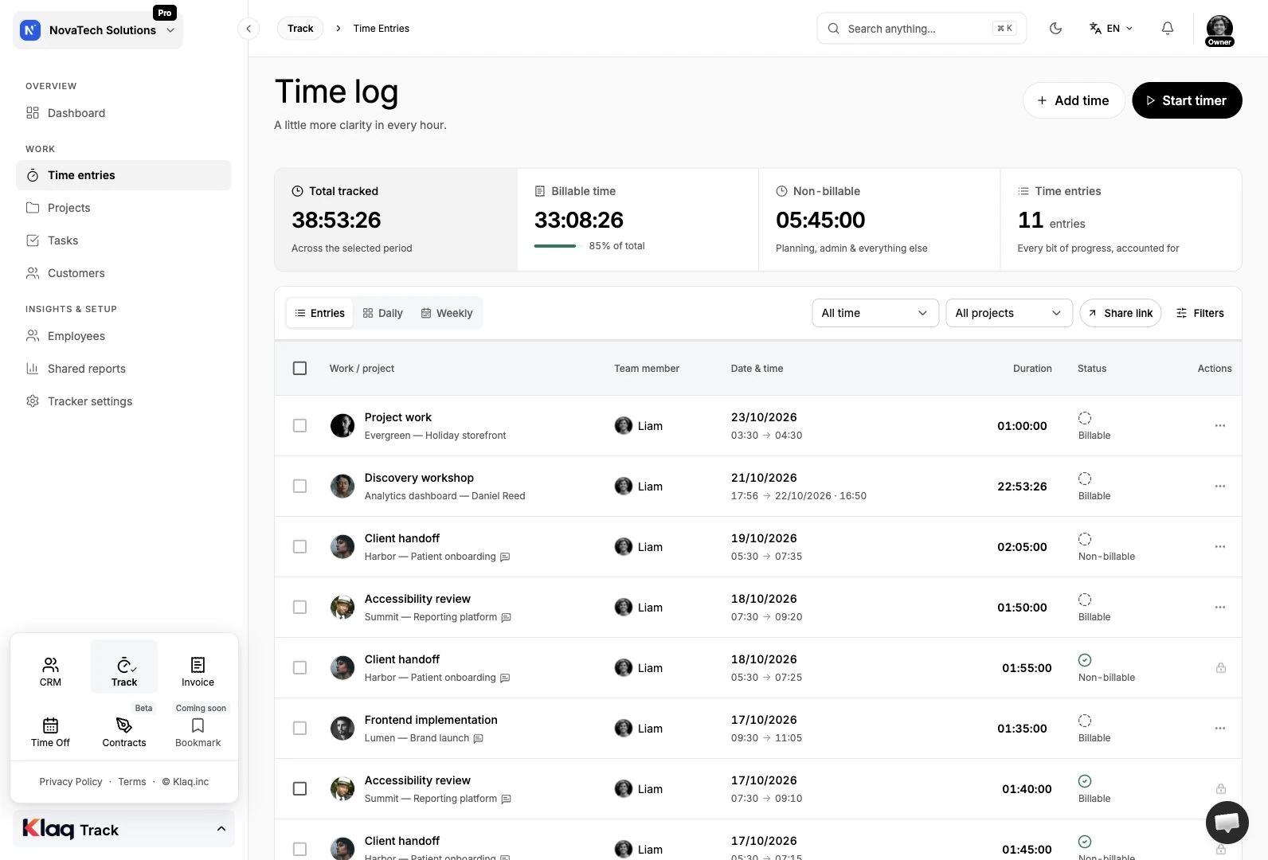This screenshot has width=1268, height=860.
Task: Start the timer
Action: click(x=1187, y=100)
